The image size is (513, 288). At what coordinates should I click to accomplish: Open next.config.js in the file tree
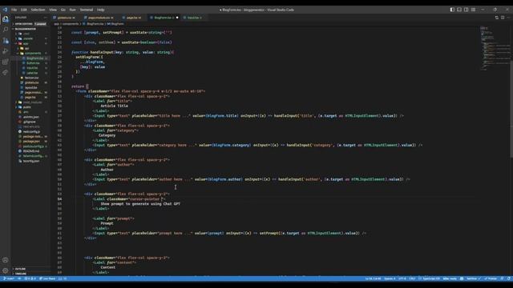pos(31,131)
